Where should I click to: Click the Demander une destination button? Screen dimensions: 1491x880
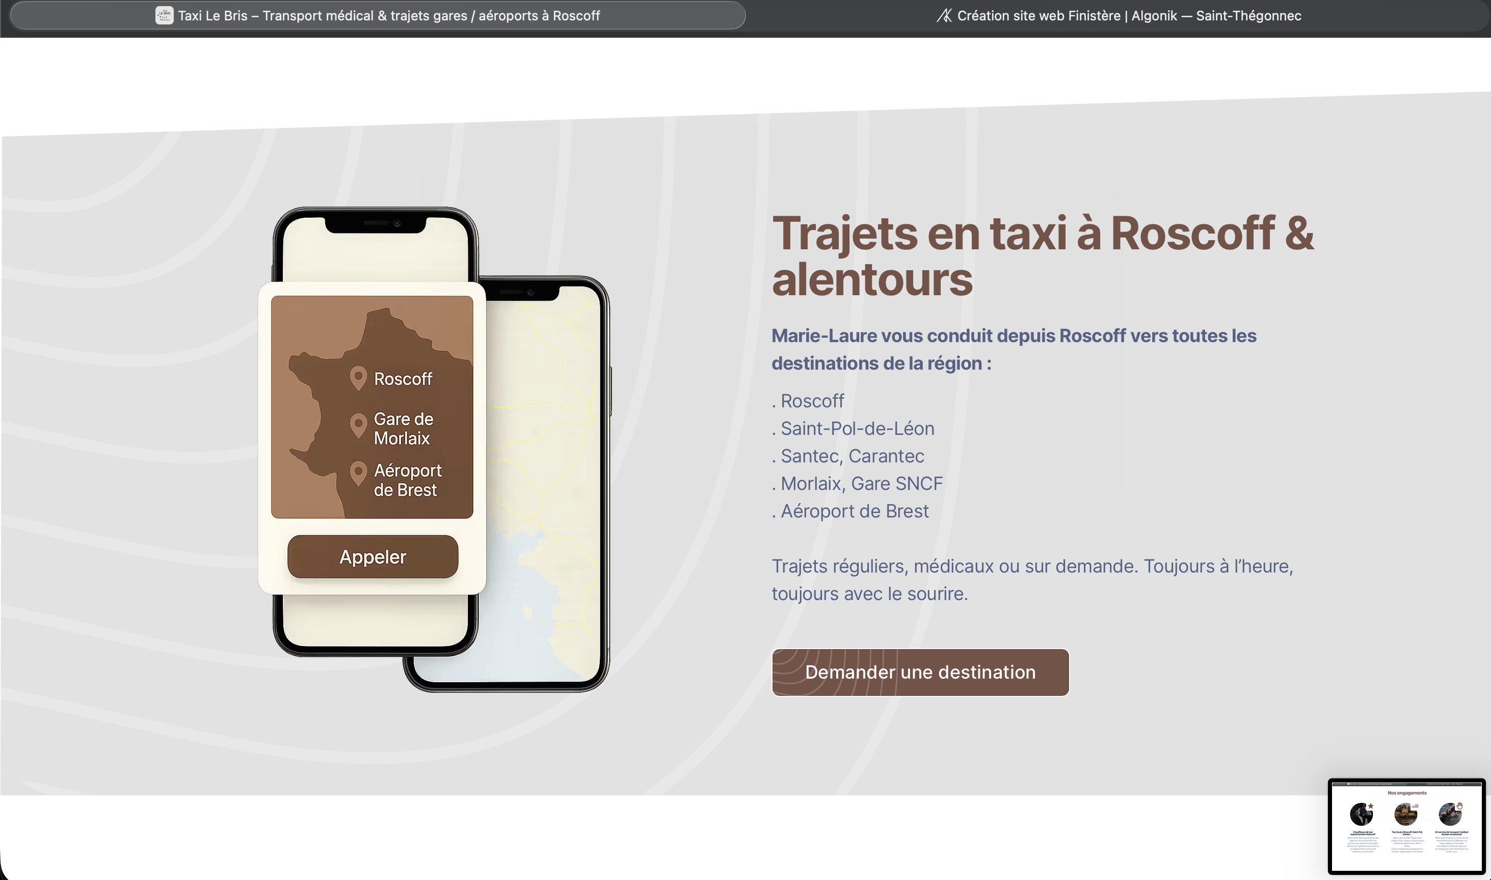[x=920, y=672]
